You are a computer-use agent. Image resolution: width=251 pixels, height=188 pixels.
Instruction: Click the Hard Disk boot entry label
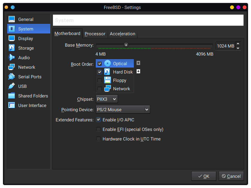point(123,72)
